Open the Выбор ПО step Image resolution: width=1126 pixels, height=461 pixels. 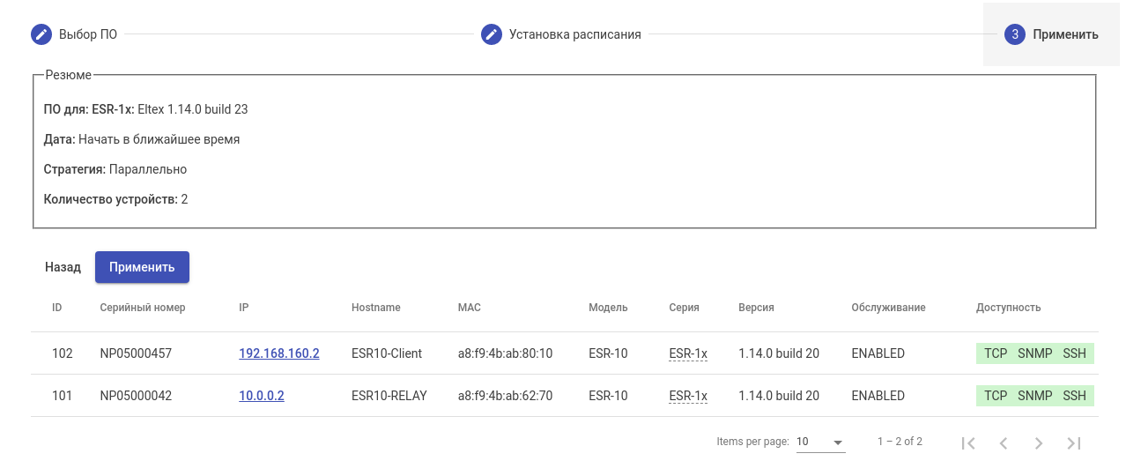(x=88, y=34)
